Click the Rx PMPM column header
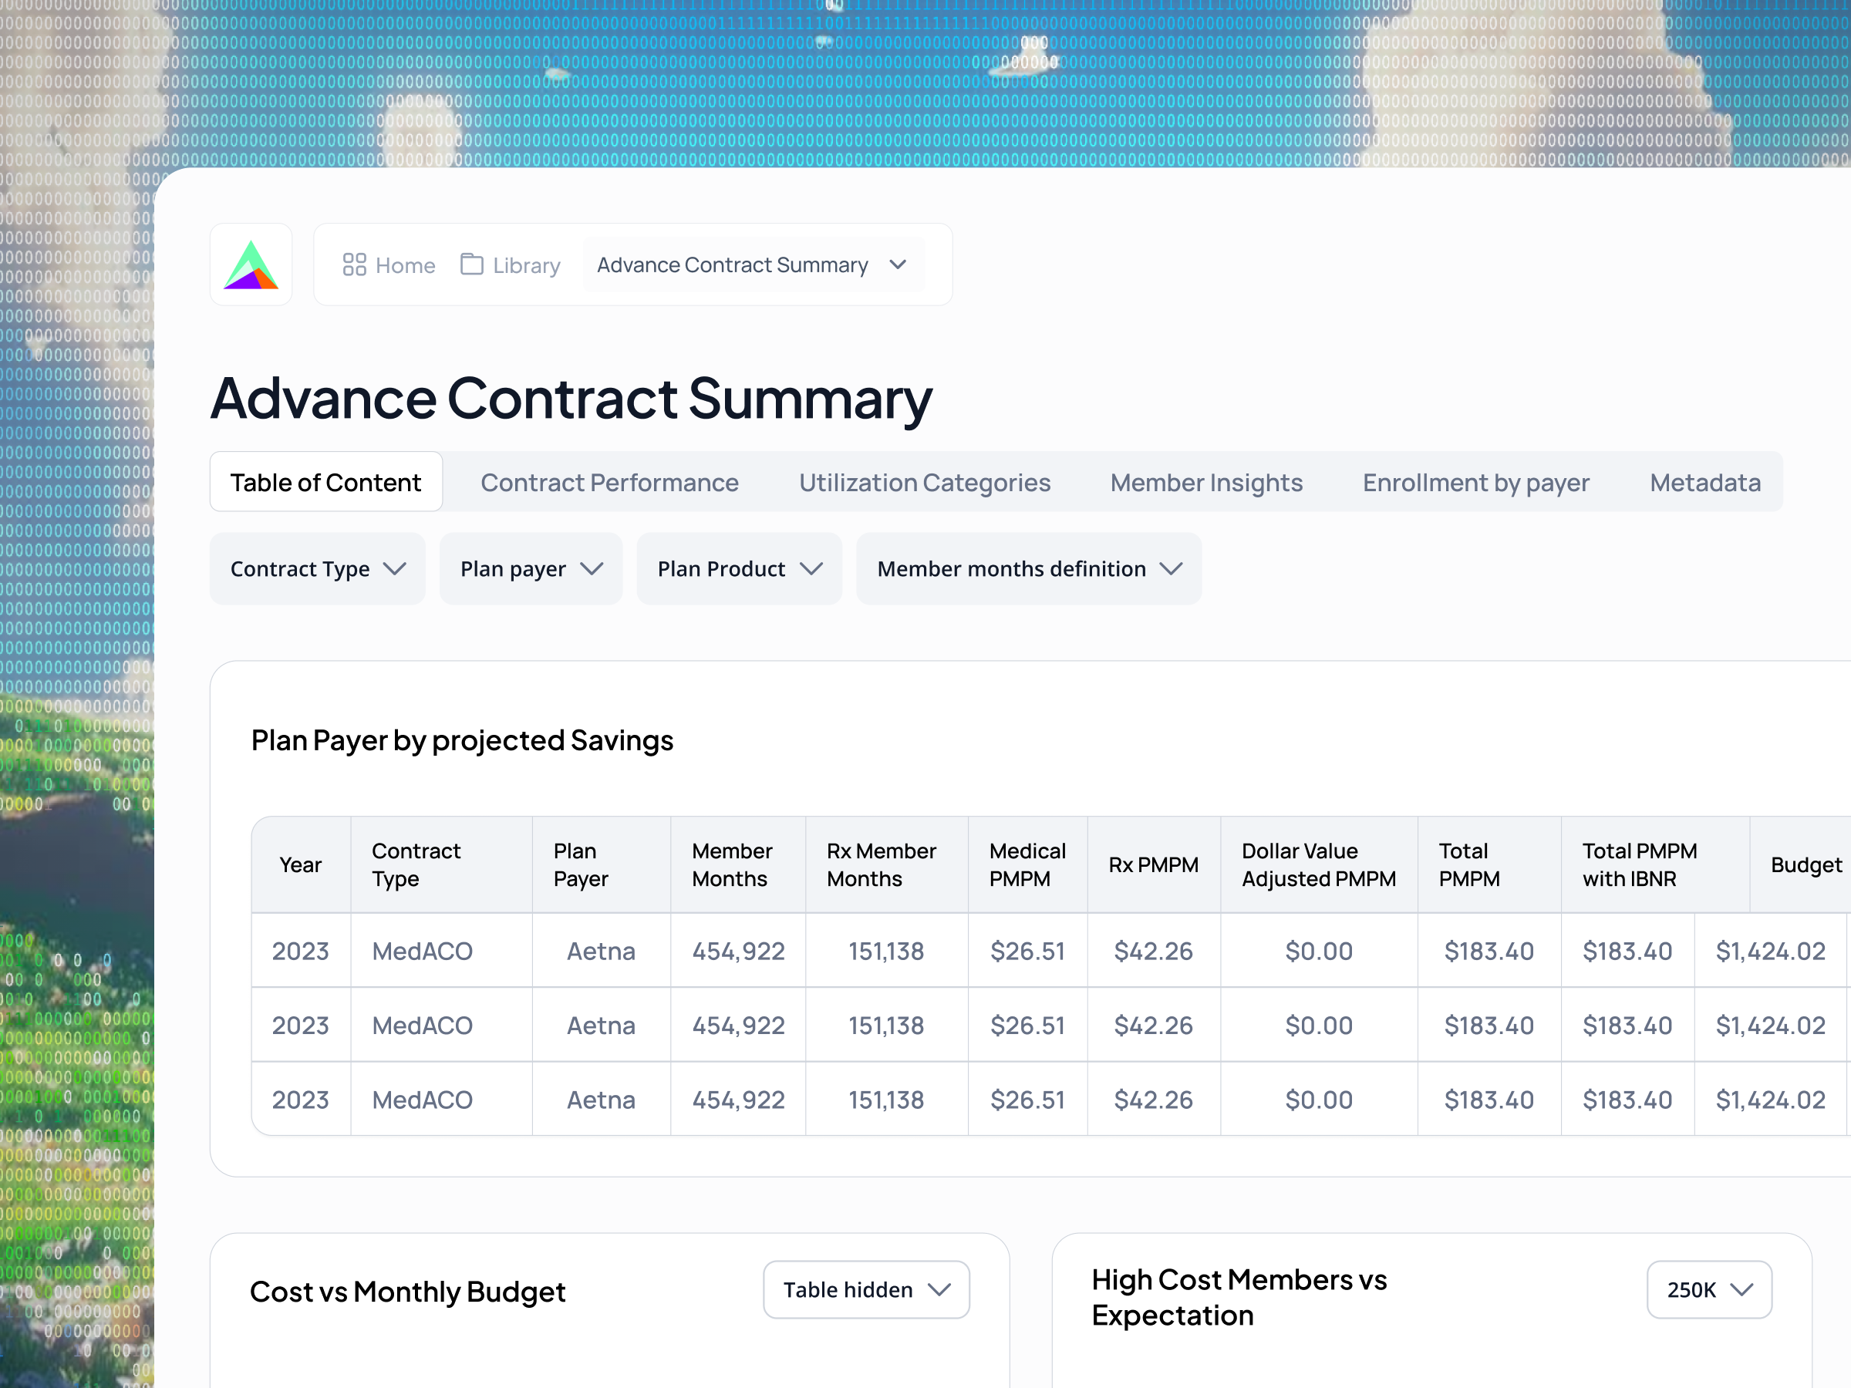The height and width of the screenshot is (1388, 1851). pos(1154,864)
